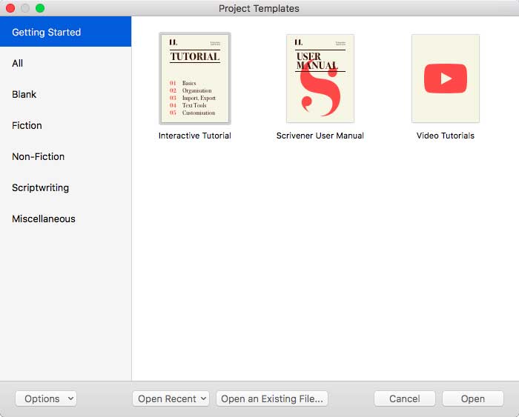Close the window with the red button
519x417 pixels.
pyautogui.click(x=10, y=8)
